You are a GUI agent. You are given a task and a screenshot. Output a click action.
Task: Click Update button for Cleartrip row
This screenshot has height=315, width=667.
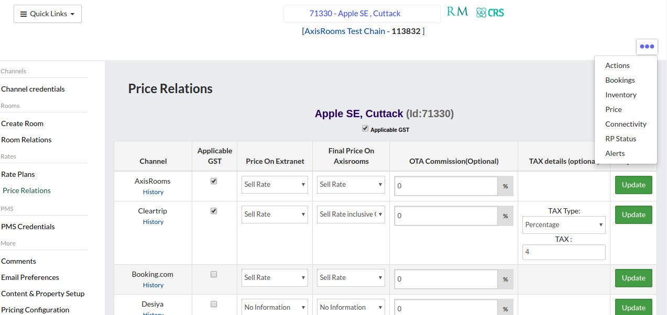pos(633,215)
